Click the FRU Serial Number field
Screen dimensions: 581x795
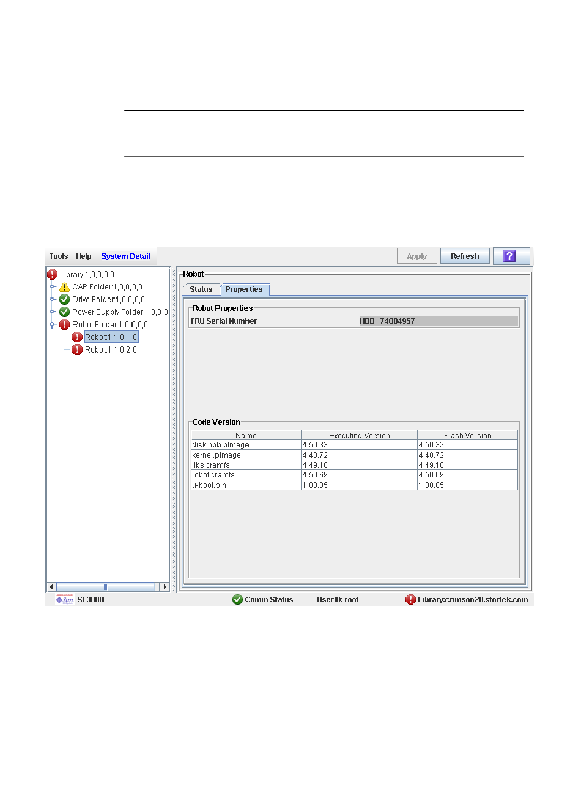(438, 321)
